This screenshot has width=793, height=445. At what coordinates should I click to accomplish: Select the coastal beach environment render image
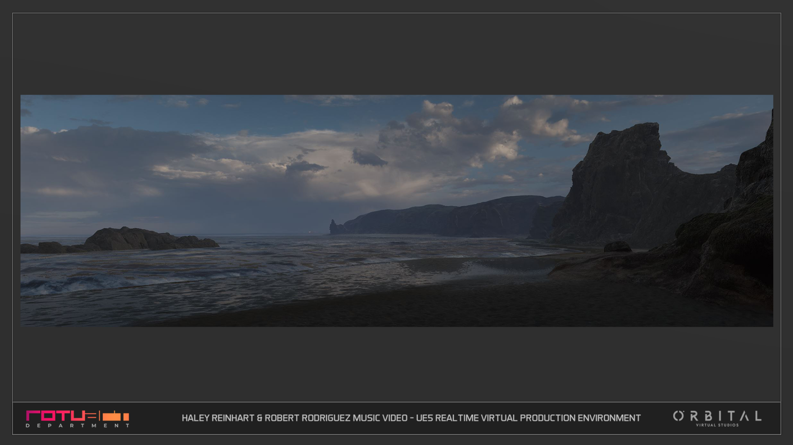[396, 211]
